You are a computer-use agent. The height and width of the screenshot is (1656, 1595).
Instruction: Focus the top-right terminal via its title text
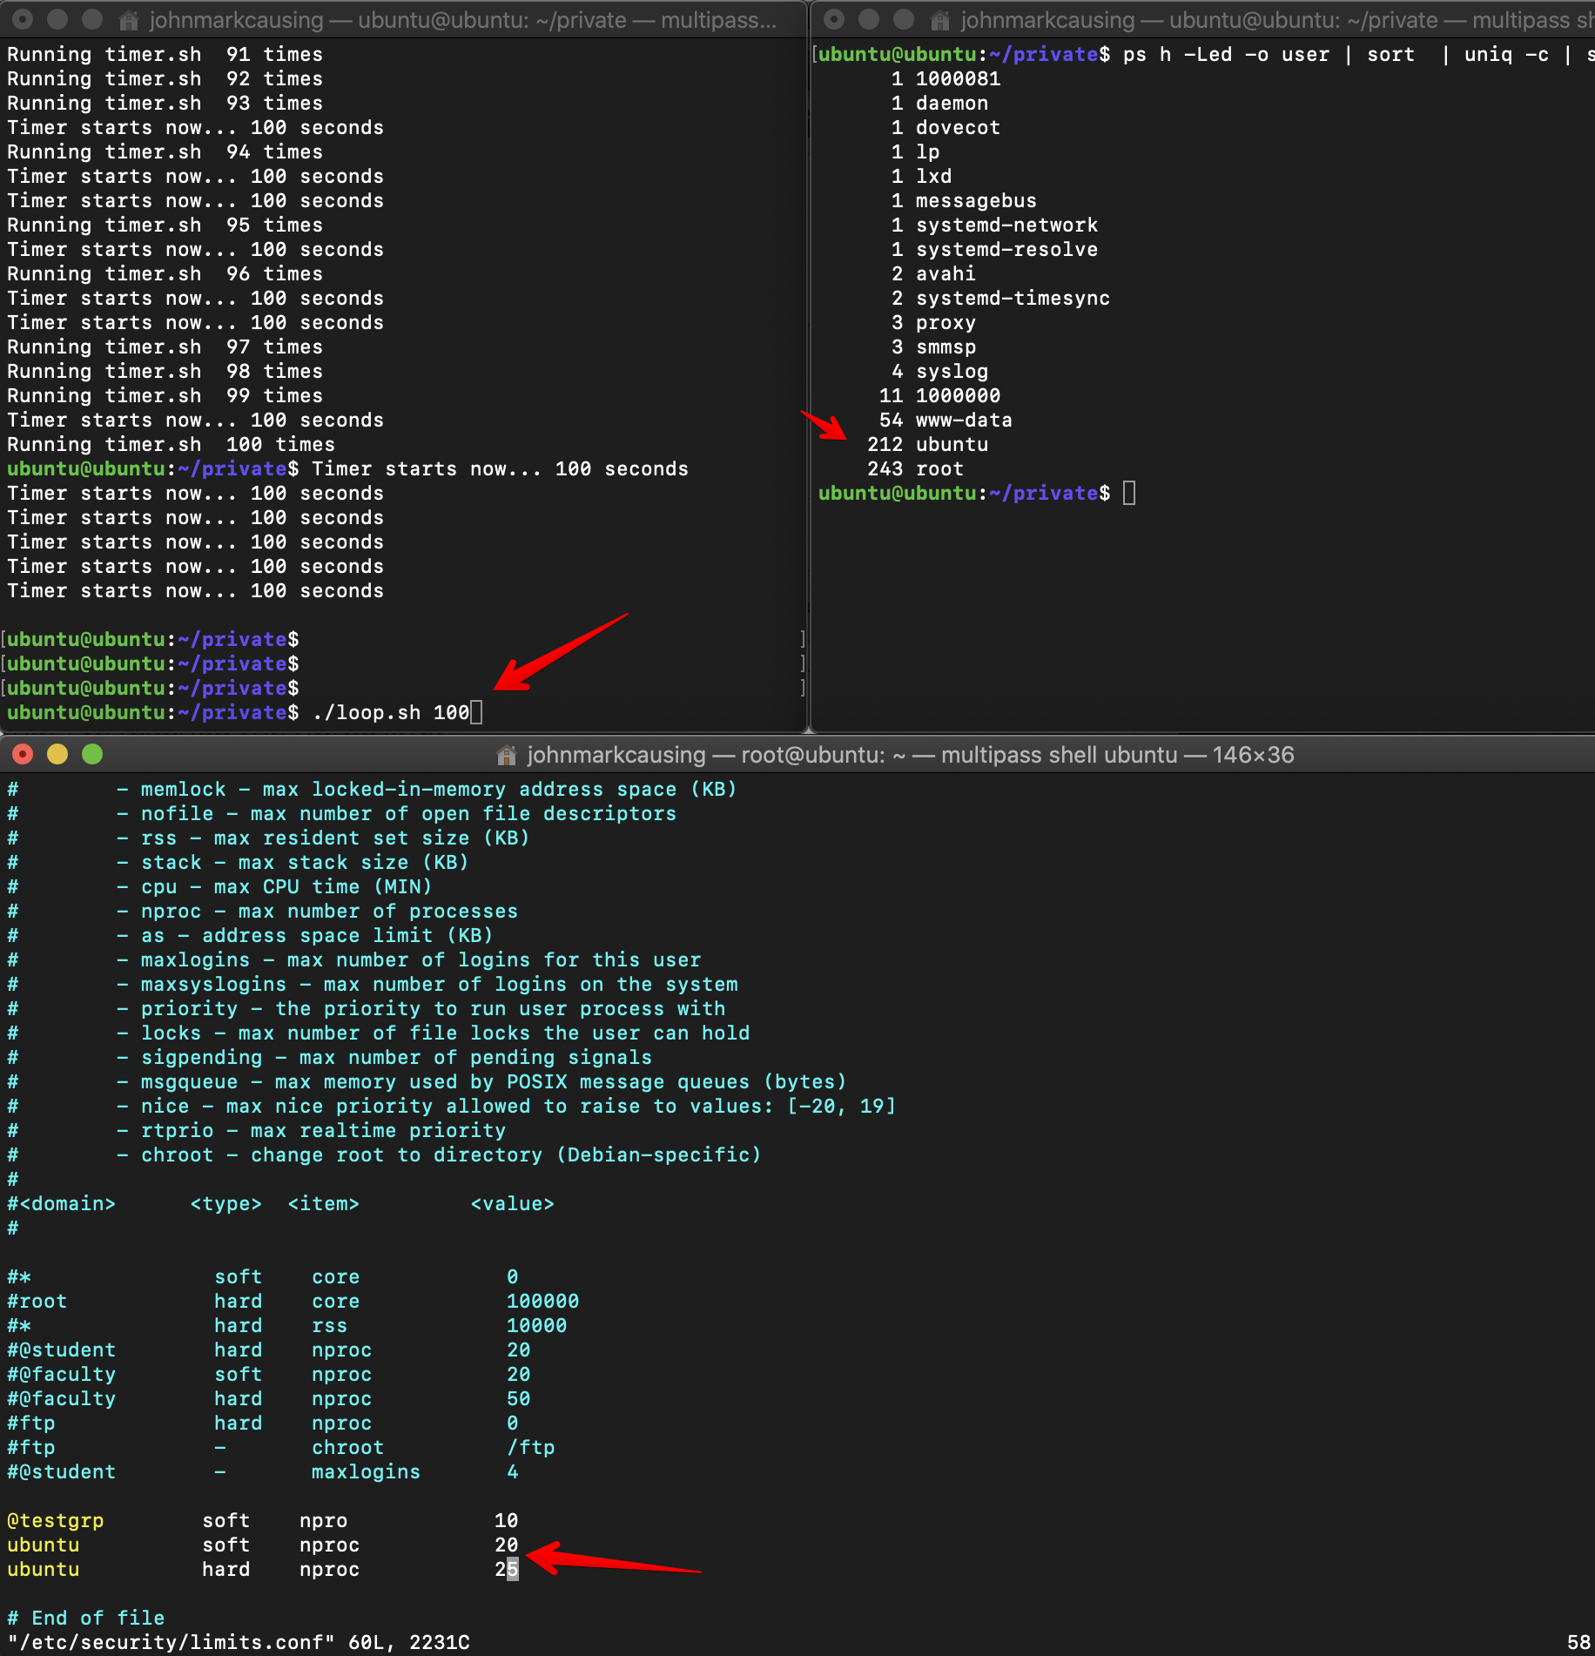tap(1271, 20)
